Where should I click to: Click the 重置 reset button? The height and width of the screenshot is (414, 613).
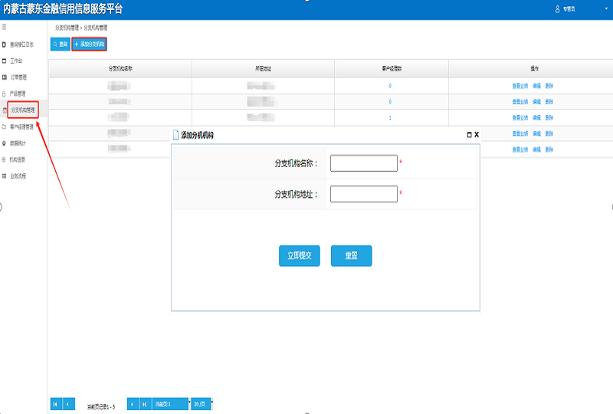(351, 256)
